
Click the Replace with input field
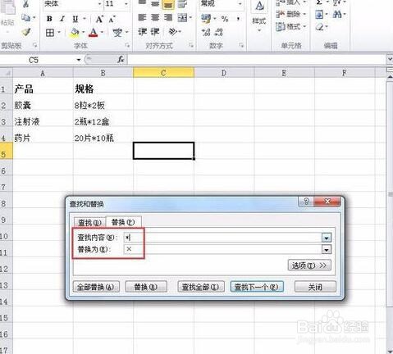click(x=223, y=249)
